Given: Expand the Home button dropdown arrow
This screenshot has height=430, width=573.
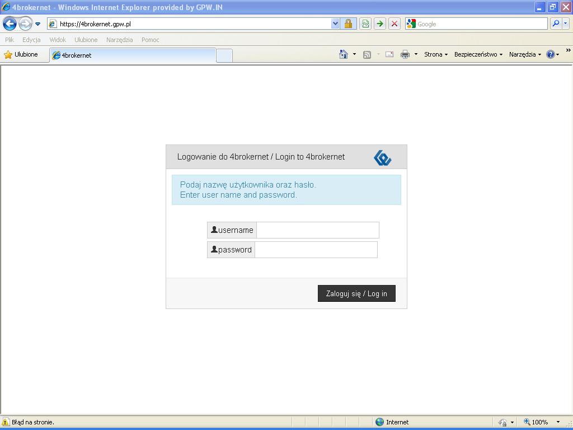Looking at the screenshot, I should click(x=354, y=54).
